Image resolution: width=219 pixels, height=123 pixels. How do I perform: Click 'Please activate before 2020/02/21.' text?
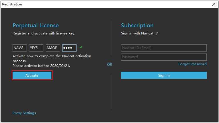click(x=41, y=65)
